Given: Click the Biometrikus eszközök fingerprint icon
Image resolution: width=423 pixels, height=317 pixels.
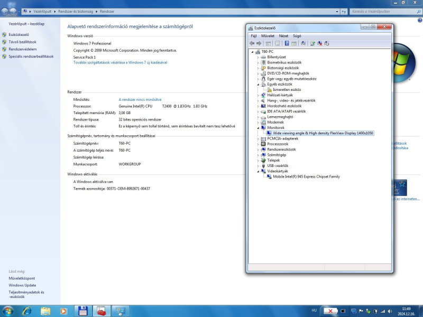Looking at the screenshot, I should click(x=263, y=62).
